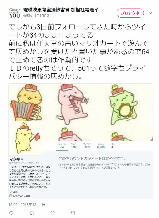Send via direct message envelope icon
The image size is (159, 218).
(73, 213)
